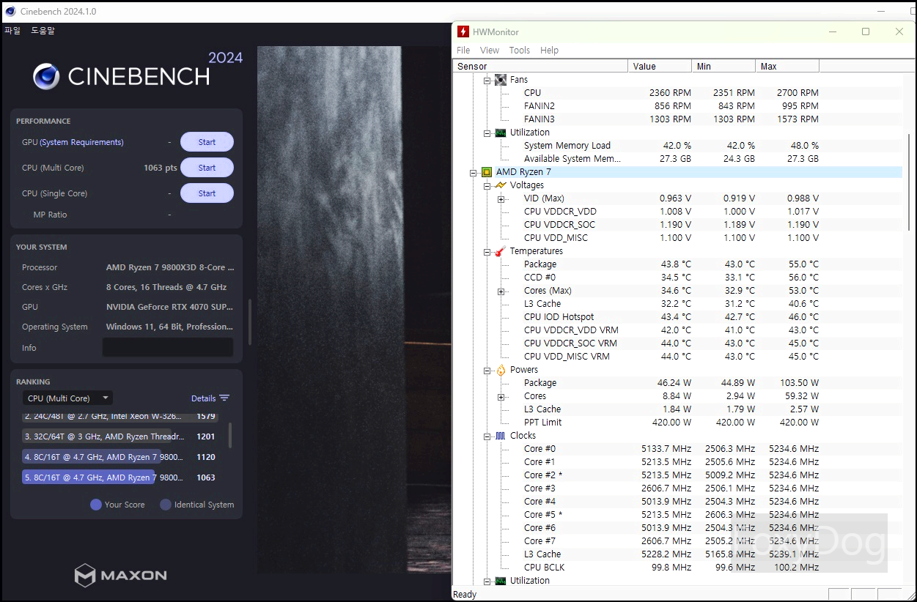Open Cinebench 도움말 menu

[x=43, y=31]
